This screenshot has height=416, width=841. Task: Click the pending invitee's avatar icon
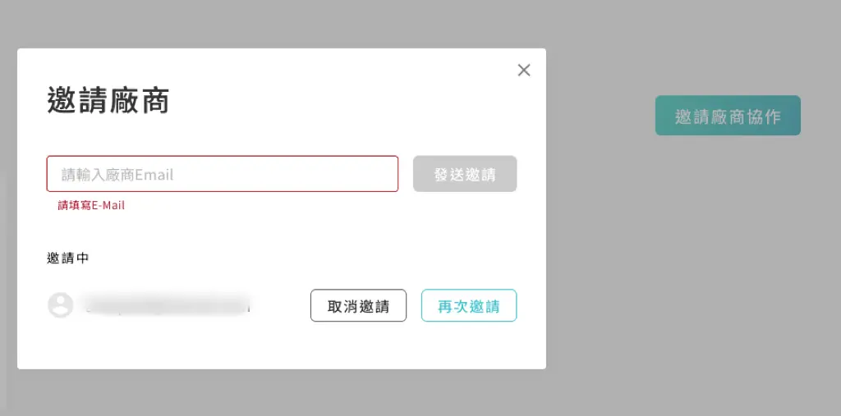point(61,305)
